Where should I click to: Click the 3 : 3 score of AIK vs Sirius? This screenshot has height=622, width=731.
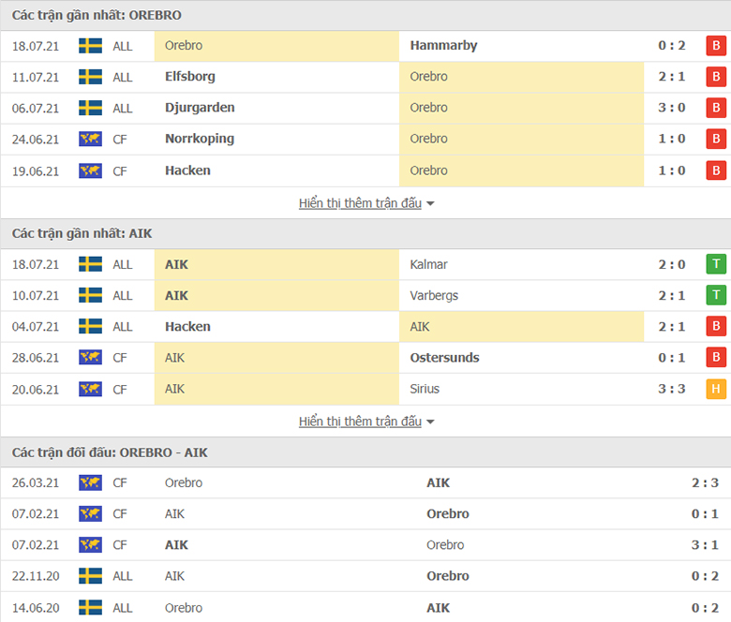(671, 389)
